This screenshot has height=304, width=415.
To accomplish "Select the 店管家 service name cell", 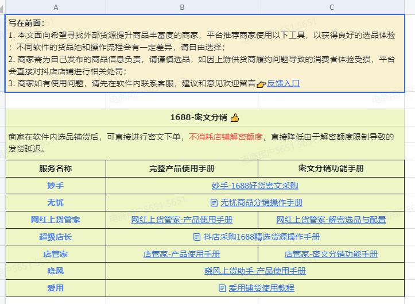I will coord(56,254).
